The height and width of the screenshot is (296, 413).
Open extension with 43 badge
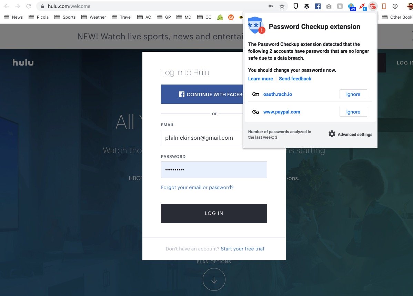[x=351, y=7]
